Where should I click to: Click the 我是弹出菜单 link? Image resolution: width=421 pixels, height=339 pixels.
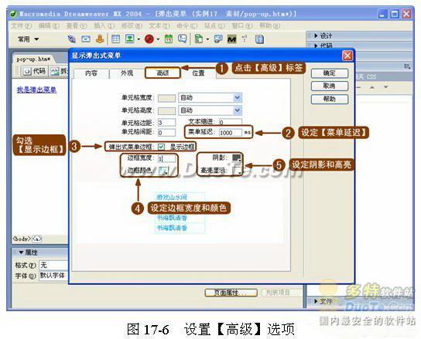click(x=37, y=90)
